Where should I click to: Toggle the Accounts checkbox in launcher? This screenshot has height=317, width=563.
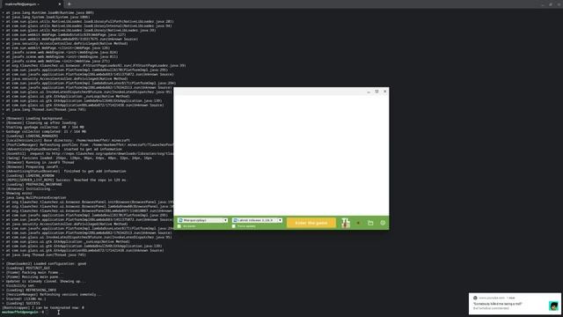[179, 226]
